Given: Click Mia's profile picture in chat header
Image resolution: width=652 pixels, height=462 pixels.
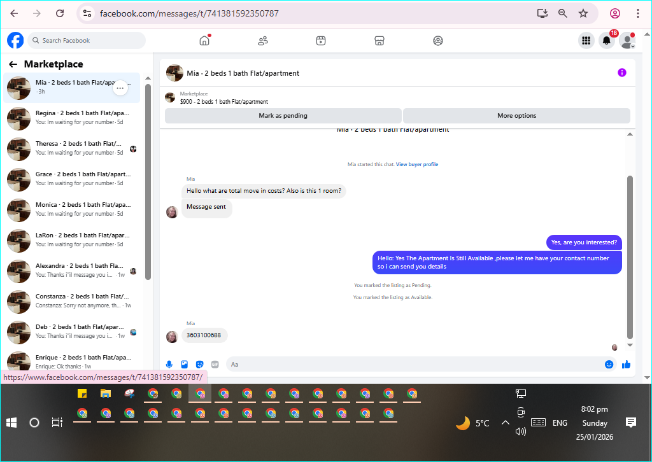Looking at the screenshot, I should point(174,73).
